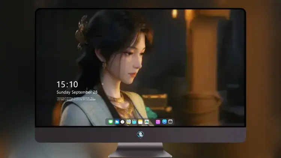Launch the blue App Store icon in the dock
281x158 pixels.
coord(164,122)
